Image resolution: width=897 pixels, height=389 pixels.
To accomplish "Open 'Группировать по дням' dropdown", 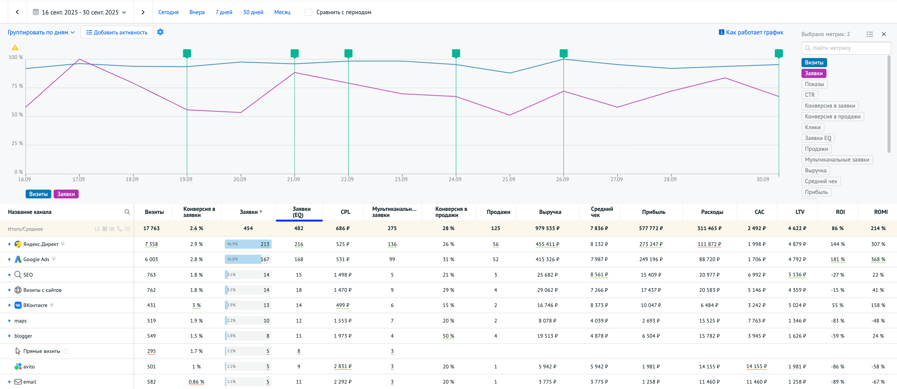I will (41, 32).
